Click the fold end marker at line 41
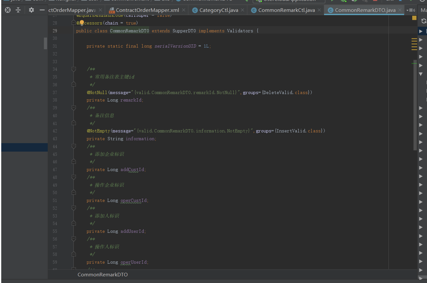The image size is (427, 283). (74, 123)
